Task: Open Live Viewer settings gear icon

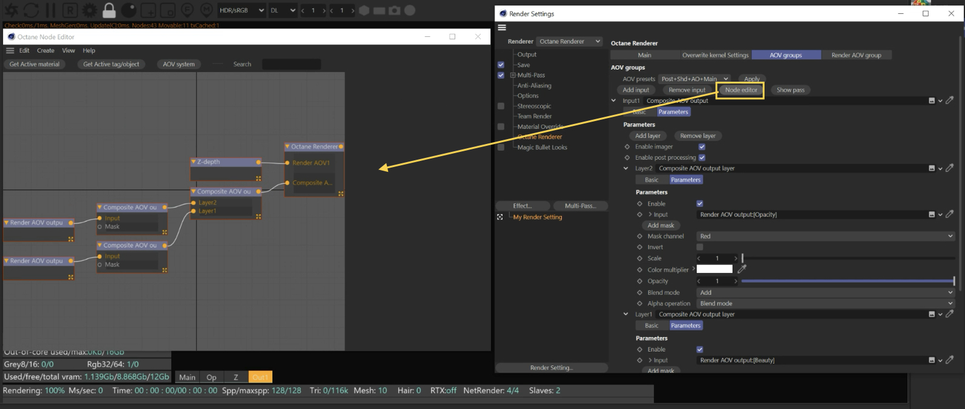Action: tap(89, 10)
